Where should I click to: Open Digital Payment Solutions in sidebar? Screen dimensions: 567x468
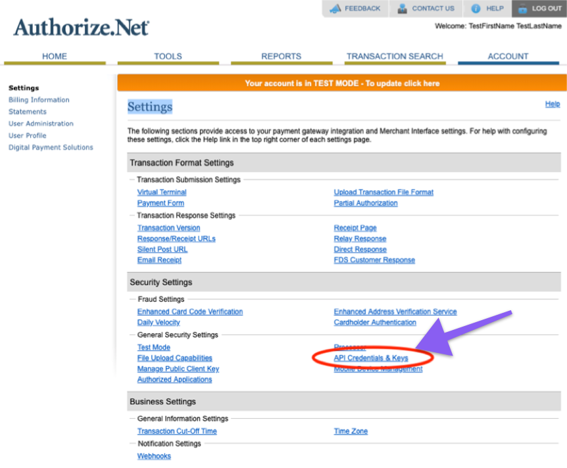click(x=51, y=147)
